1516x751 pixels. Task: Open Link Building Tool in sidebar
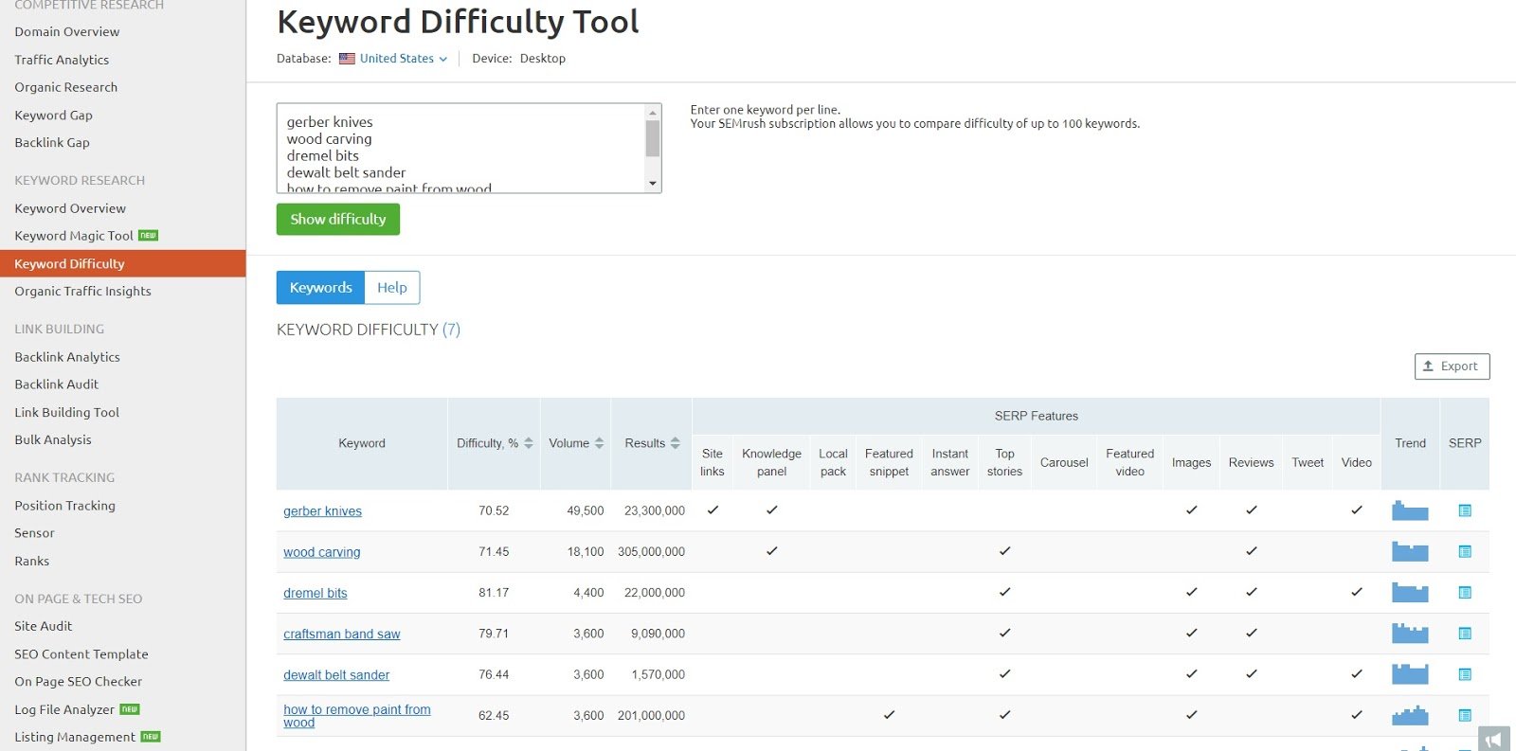[x=66, y=413]
